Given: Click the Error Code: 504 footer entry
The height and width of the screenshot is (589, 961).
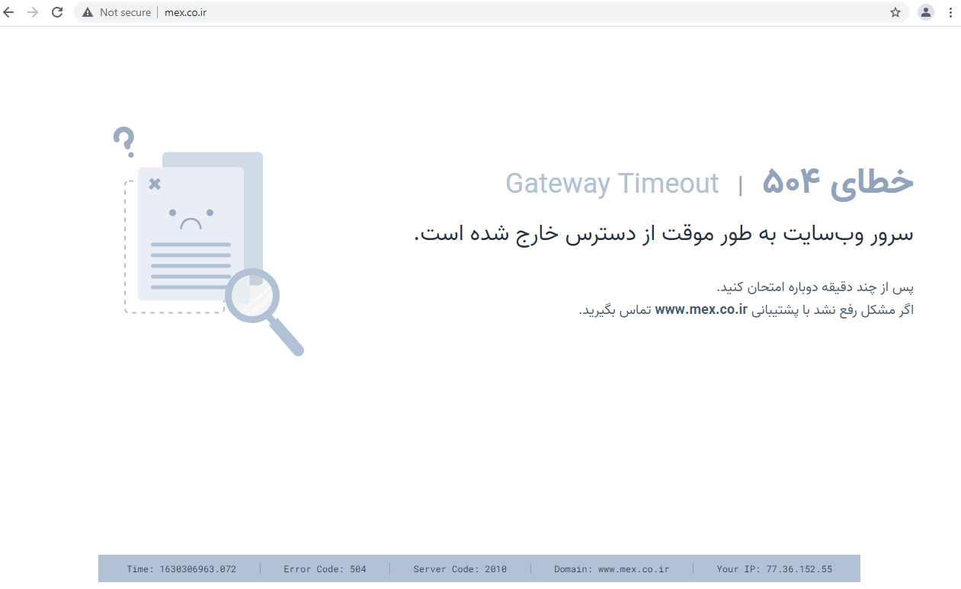Looking at the screenshot, I should pos(325,568).
